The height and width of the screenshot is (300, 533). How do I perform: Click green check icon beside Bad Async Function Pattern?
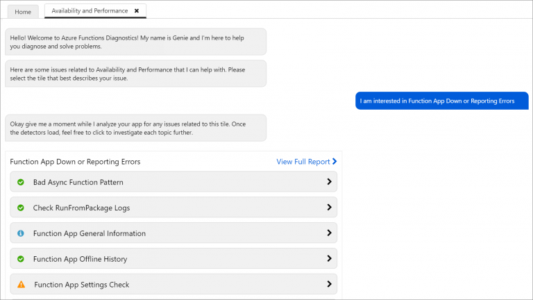(x=21, y=182)
